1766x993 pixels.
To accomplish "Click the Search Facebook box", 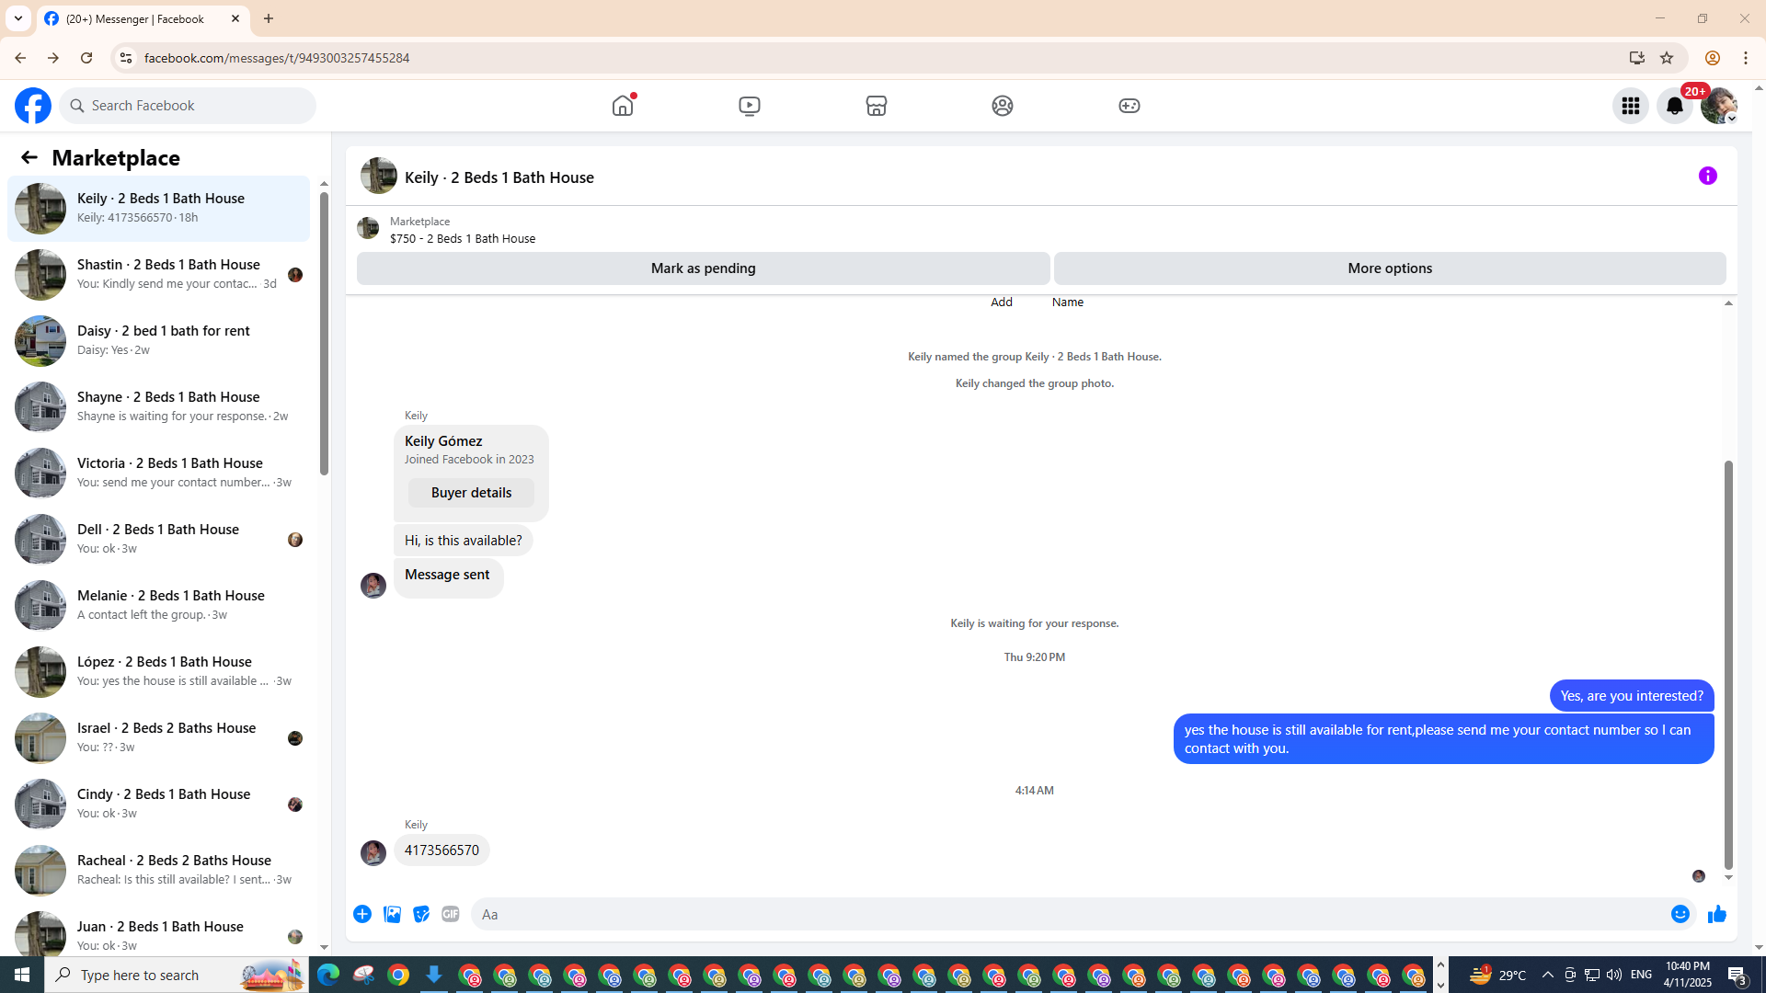I will tap(188, 106).
